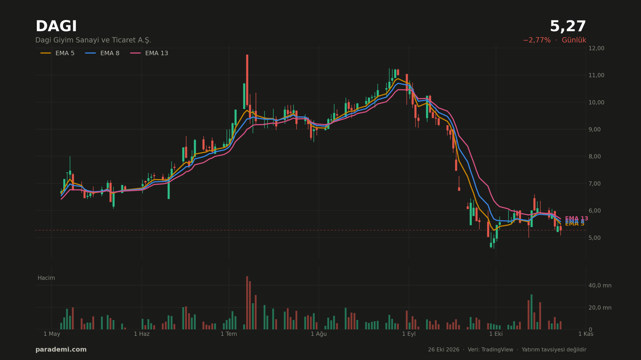Image resolution: width=641 pixels, height=360 pixels.
Task: Click the tallest red volume bar
Action: click(x=247, y=303)
